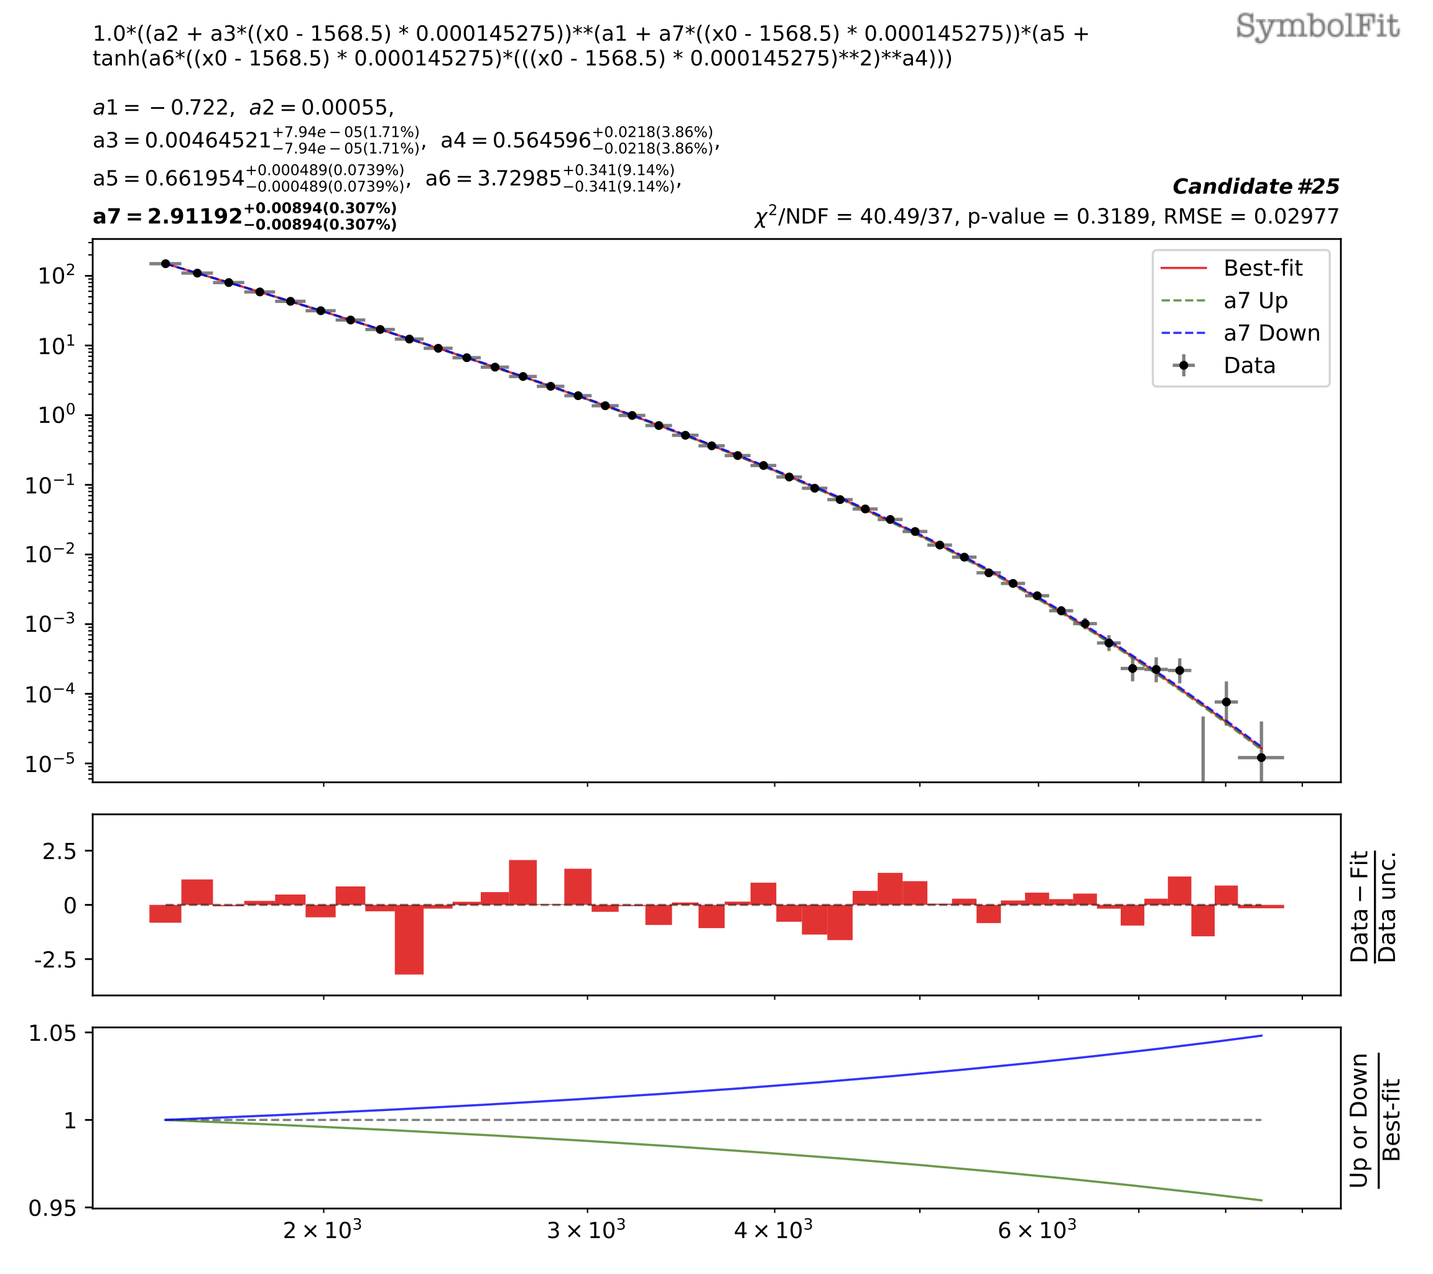Viewport: 1433px width, 1274px height.
Task: Click the first data point at top left
Action: (165, 264)
